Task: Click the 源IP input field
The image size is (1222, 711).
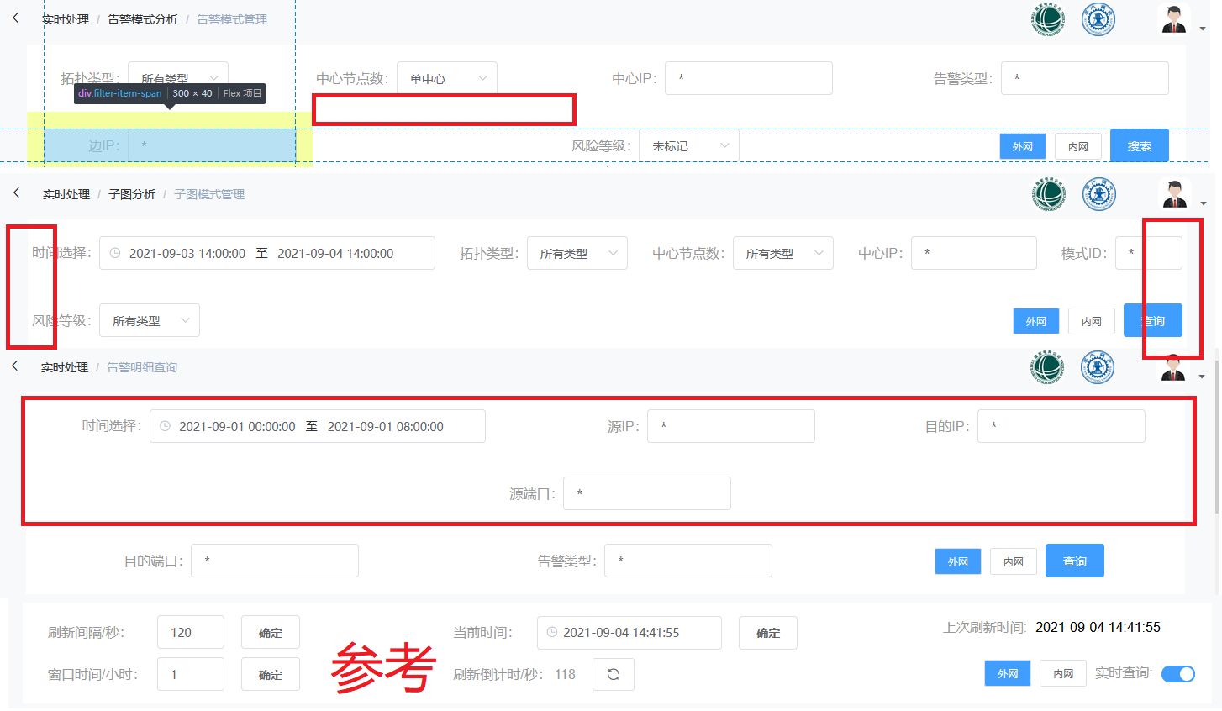Action: point(730,426)
